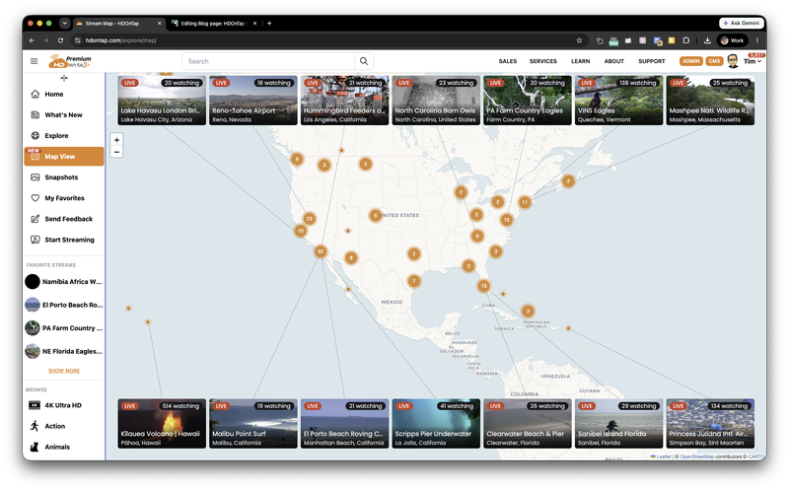Click the Snapshots picture icon in the sidebar
The image size is (789, 490).
tap(36, 177)
